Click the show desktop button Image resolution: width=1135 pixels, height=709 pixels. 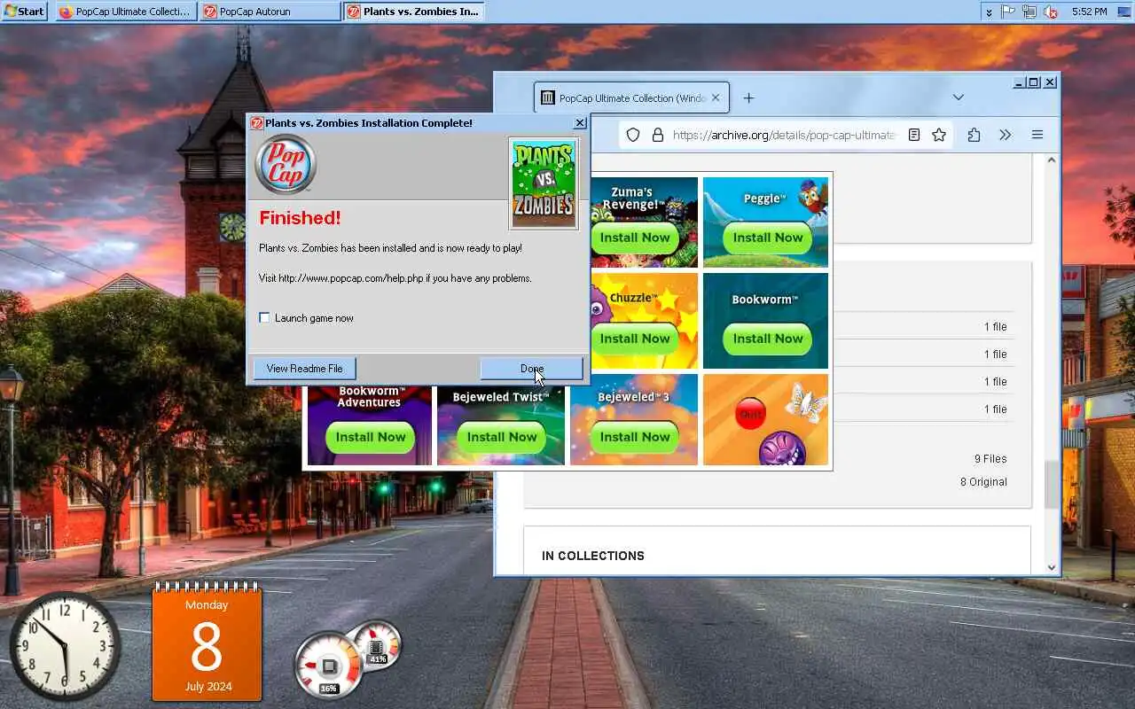click(x=1126, y=12)
